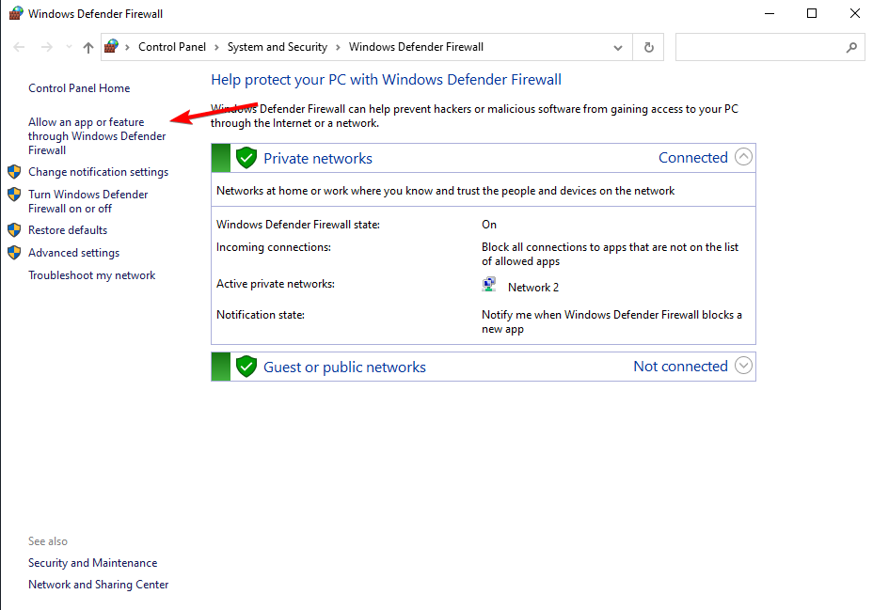Navigate to System and Security breadcrumb
Image resolution: width=873 pixels, height=610 pixels.
(278, 47)
